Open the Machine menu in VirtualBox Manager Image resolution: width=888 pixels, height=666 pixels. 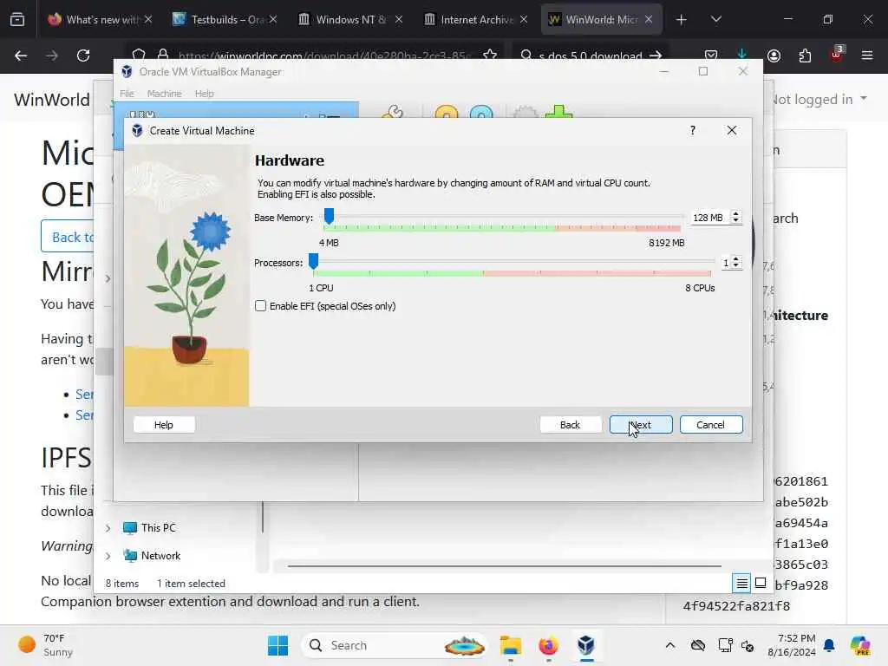pyautogui.click(x=164, y=94)
